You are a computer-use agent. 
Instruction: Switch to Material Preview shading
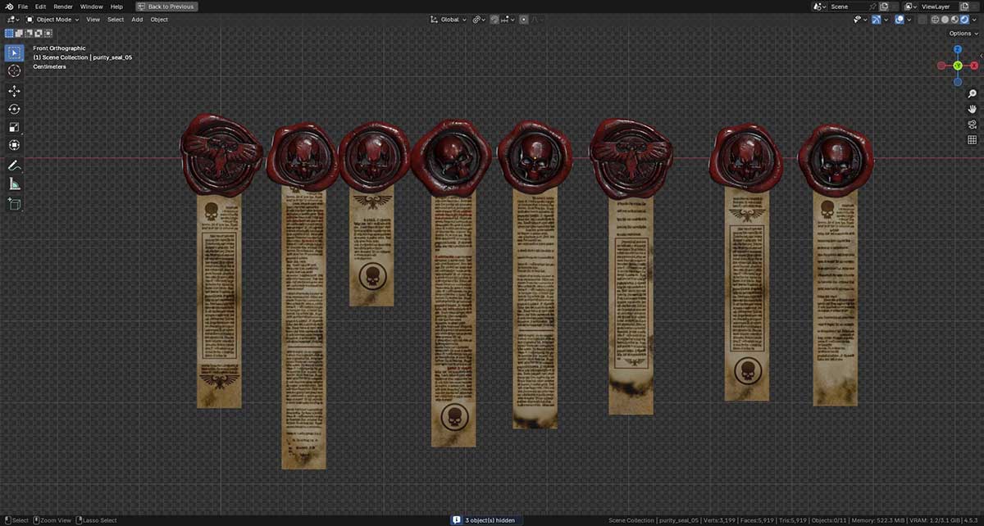pyautogui.click(x=954, y=20)
